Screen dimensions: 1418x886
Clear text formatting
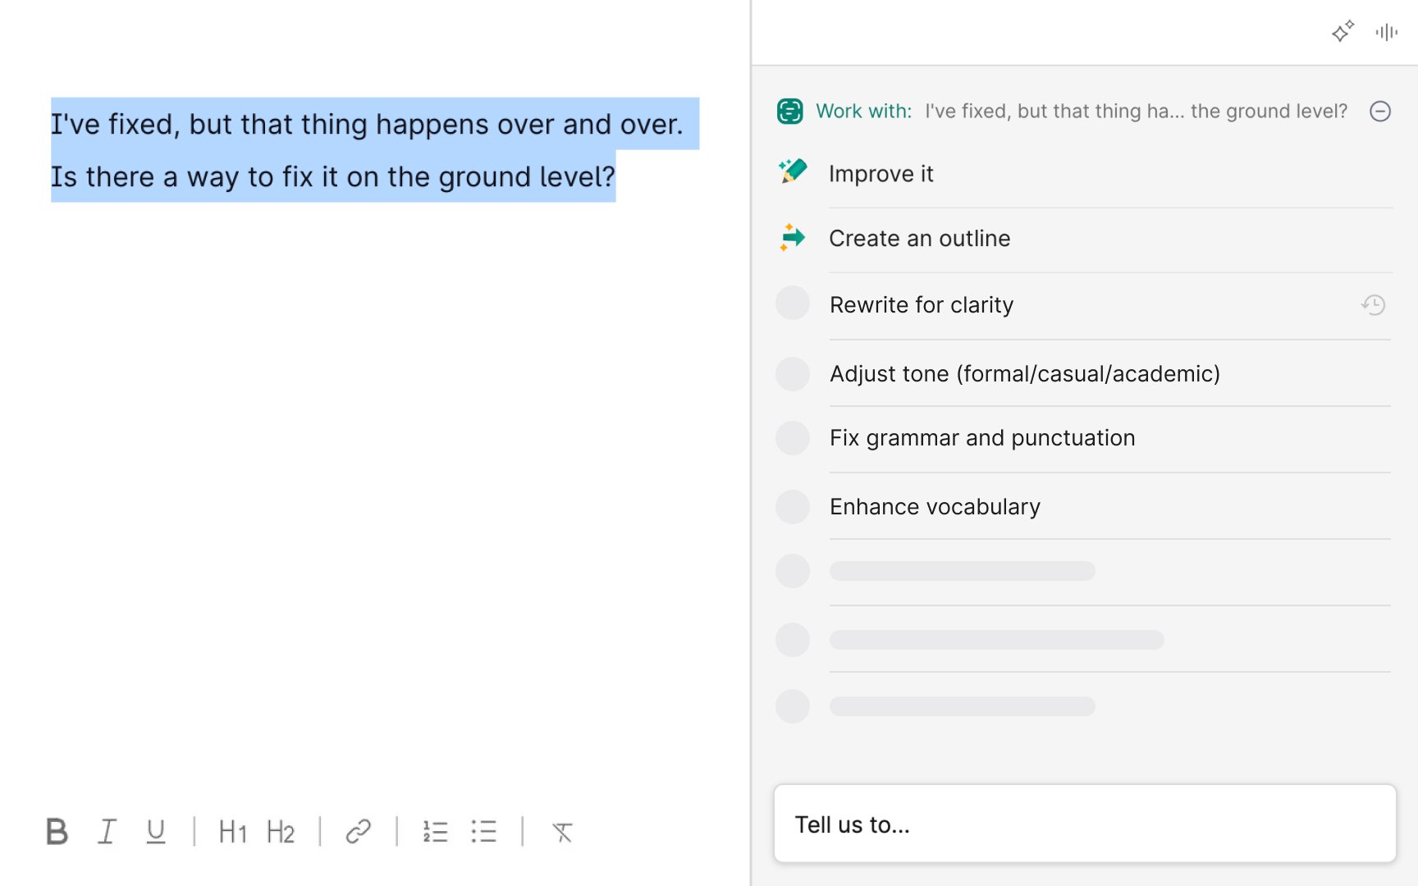click(562, 832)
